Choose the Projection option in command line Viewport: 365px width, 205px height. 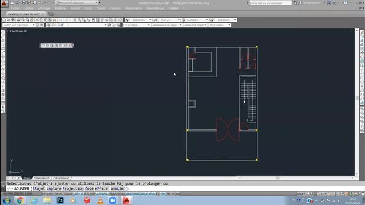(73, 188)
